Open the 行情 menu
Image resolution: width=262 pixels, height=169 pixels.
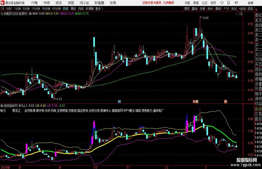point(34,3)
